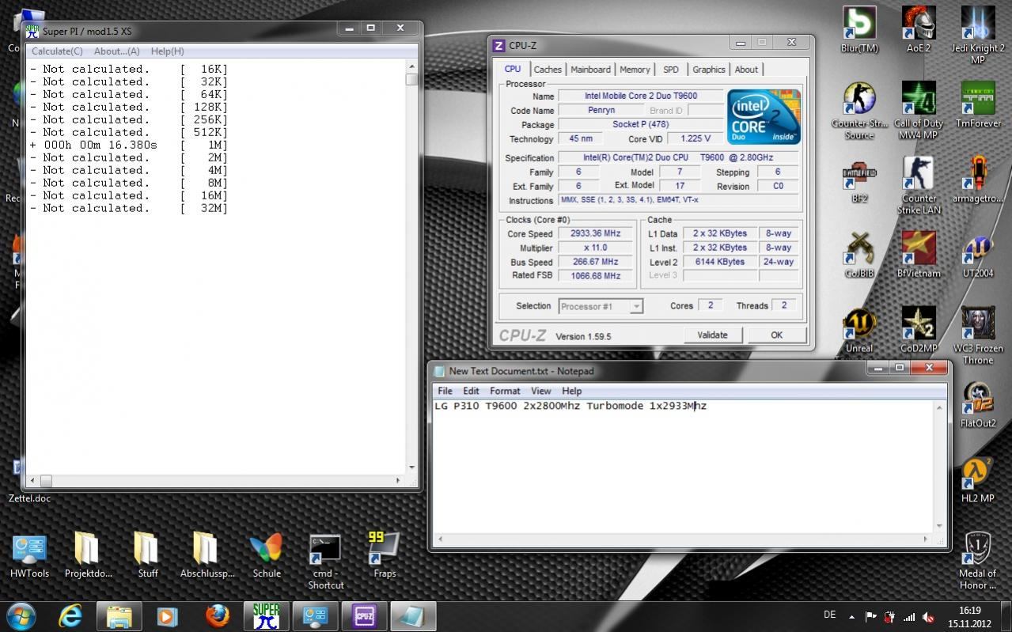The image size is (1012, 632).
Task: Click the network signal tray icon
Action: pos(910,617)
